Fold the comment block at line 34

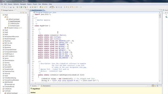coord(34,62)
